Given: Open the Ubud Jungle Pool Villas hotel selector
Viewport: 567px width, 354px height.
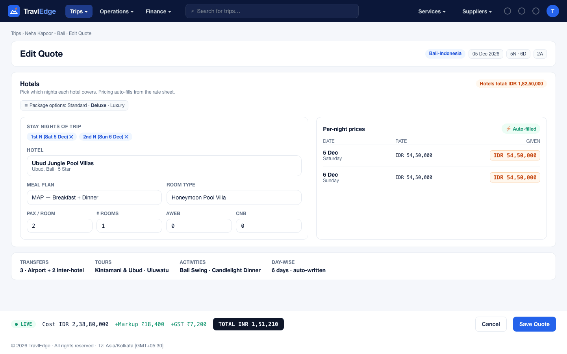Looking at the screenshot, I should 164,166.
